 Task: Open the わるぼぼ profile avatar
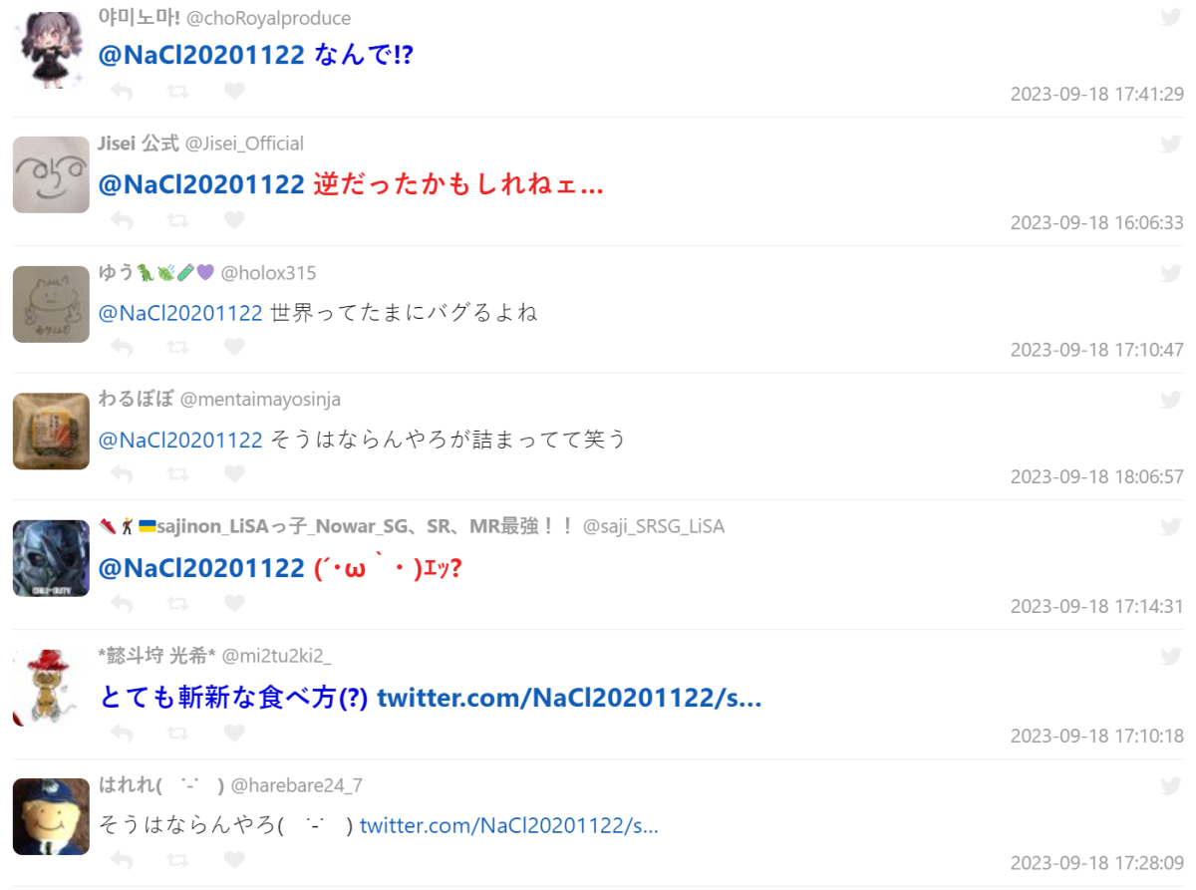click(x=51, y=431)
